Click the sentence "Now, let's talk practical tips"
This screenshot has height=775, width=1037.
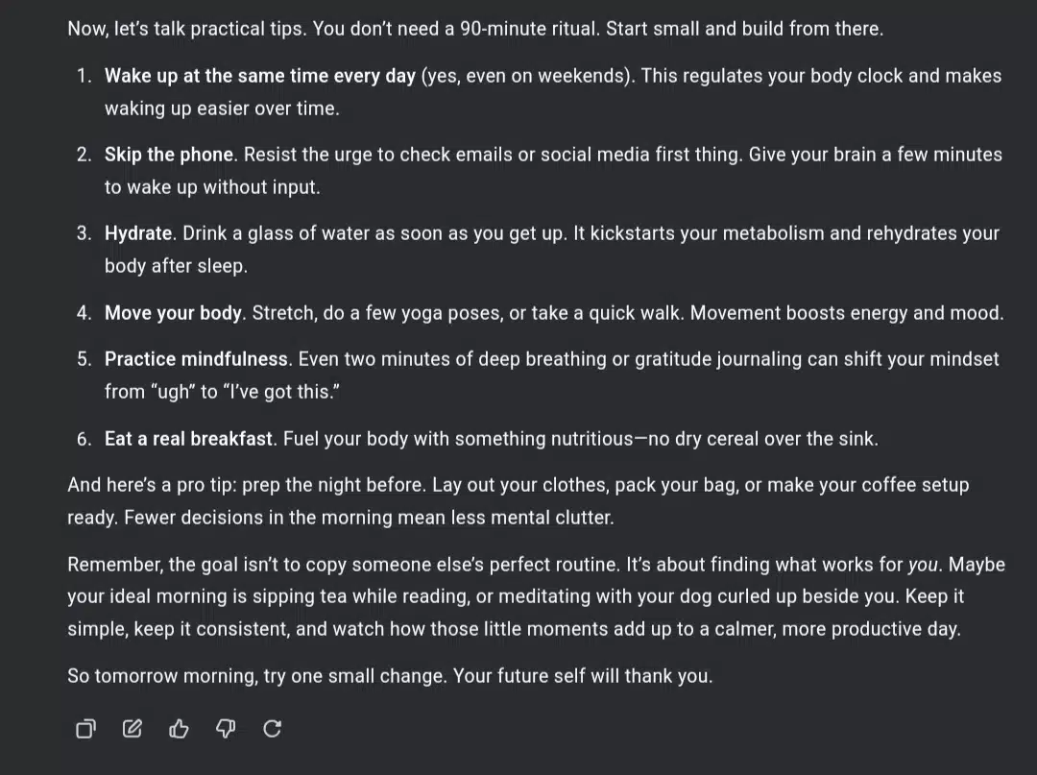pos(187,29)
